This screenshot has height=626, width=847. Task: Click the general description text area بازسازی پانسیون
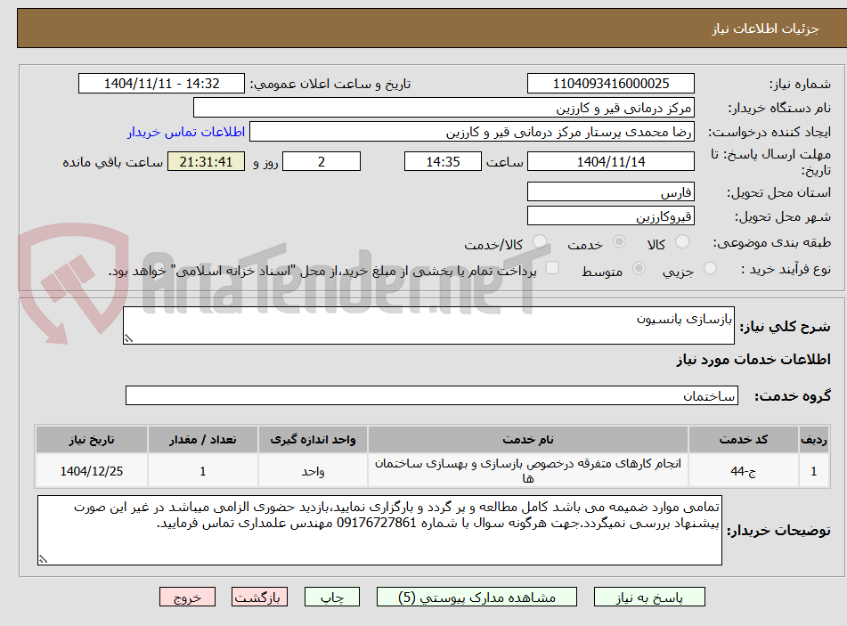428,325
